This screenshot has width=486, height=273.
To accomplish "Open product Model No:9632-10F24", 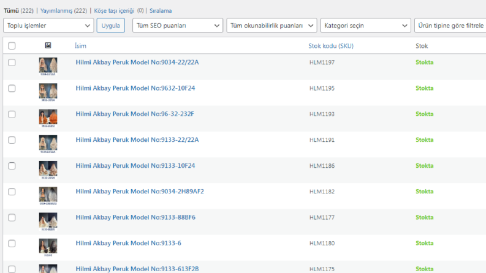I will pos(135,88).
